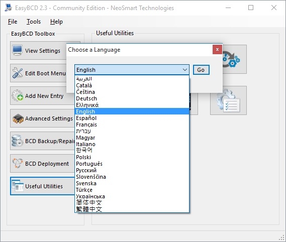This screenshot has height=242, width=286.
Task: Open the Tools menu
Action: click(x=34, y=22)
